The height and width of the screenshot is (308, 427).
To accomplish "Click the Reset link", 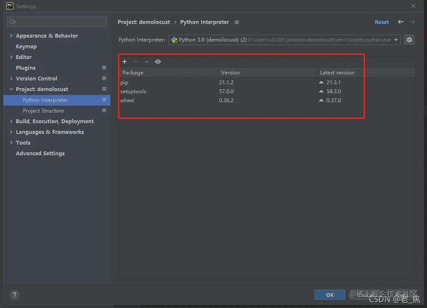I will 382,22.
